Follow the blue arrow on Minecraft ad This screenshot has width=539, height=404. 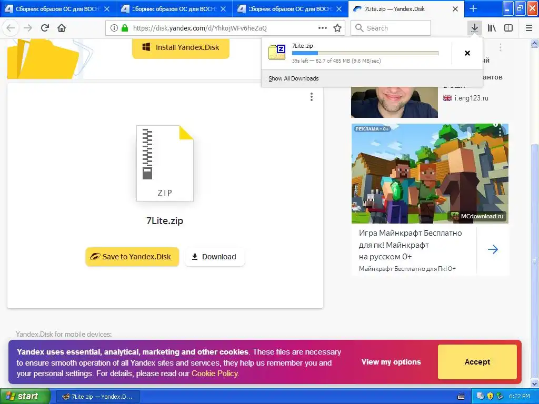(493, 249)
